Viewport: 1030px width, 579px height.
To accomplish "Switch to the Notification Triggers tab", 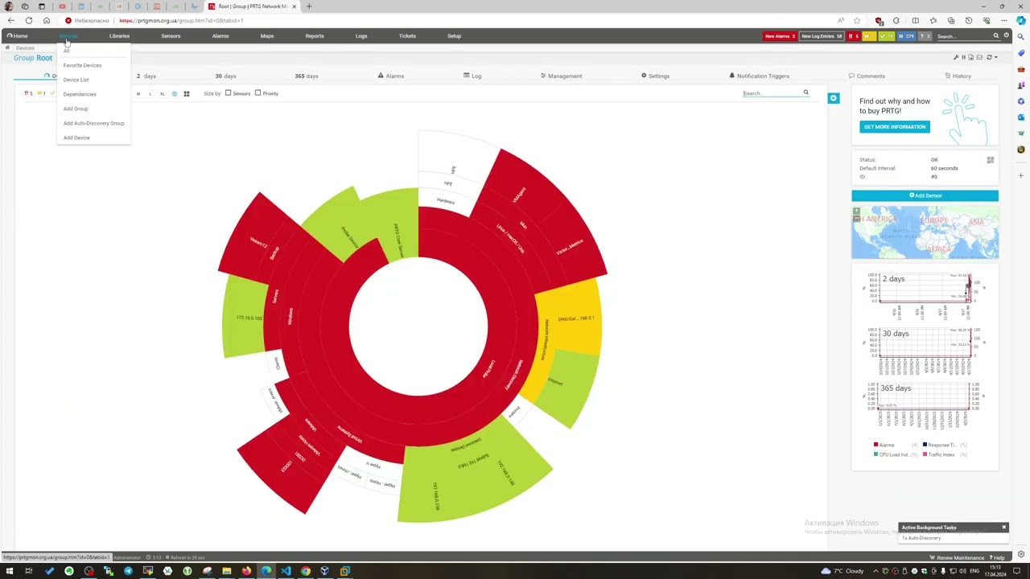I will click(x=759, y=76).
